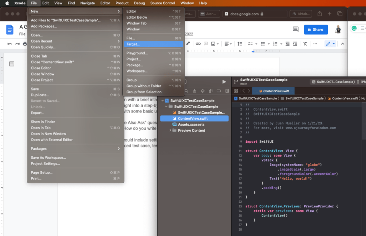Choose File… from the New submenu

(154, 38)
